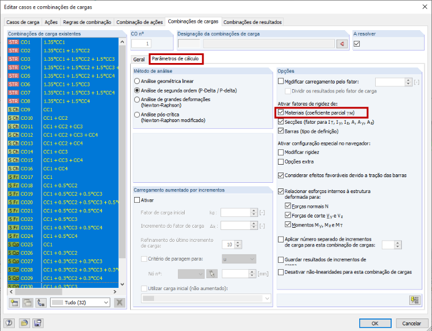This screenshot has width=432, height=331.
Task: Open Regras de combinação tab
Action: coord(87,22)
